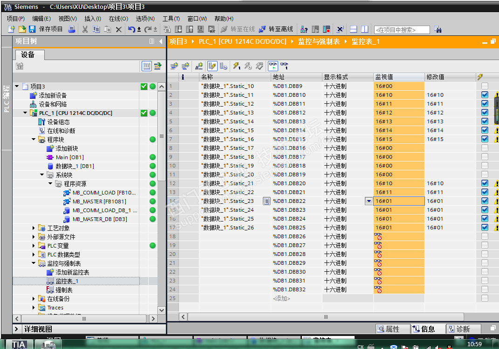Collapse the 项目3 tree node

(x=17, y=86)
